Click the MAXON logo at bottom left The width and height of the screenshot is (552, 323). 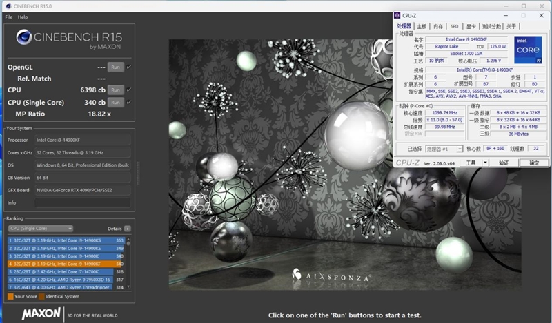(x=41, y=313)
